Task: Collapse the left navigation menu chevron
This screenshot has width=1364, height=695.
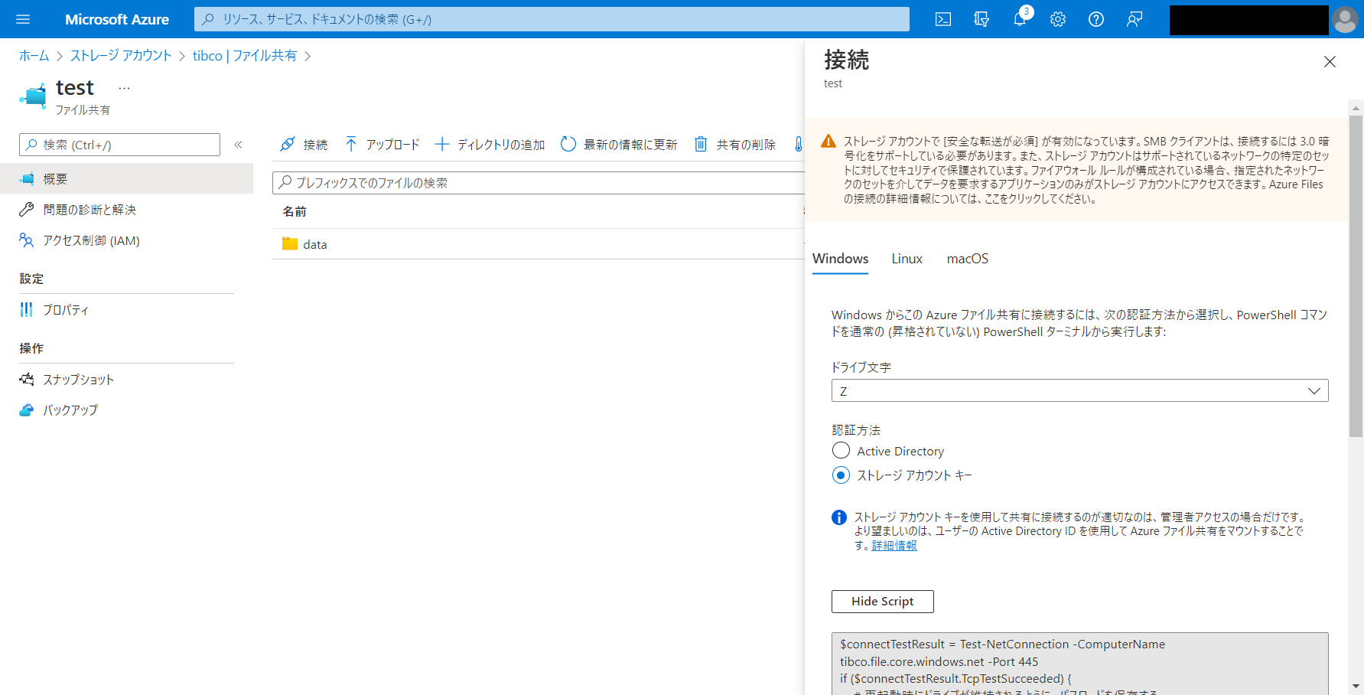Action: point(238,145)
